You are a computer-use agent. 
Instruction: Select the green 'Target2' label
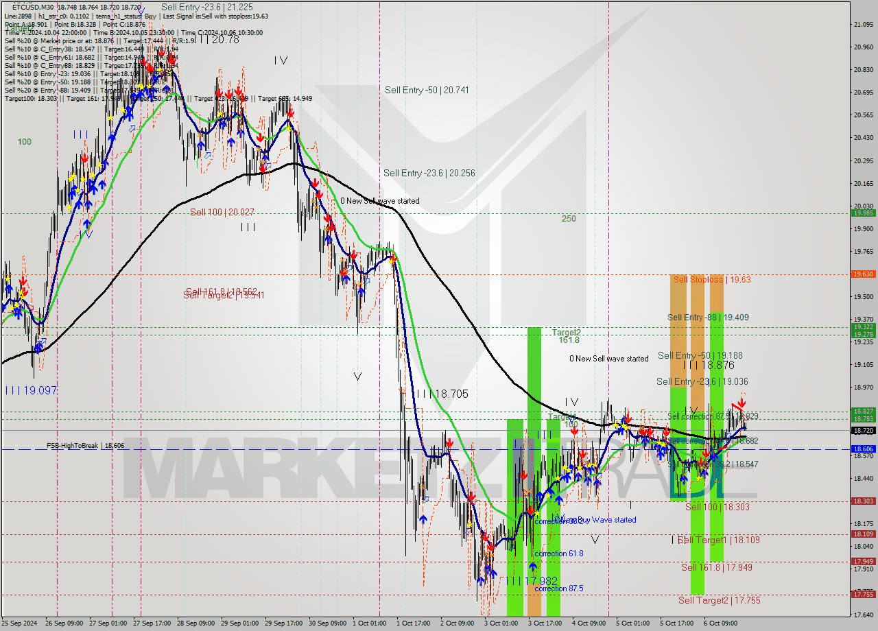pyautogui.click(x=567, y=332)
